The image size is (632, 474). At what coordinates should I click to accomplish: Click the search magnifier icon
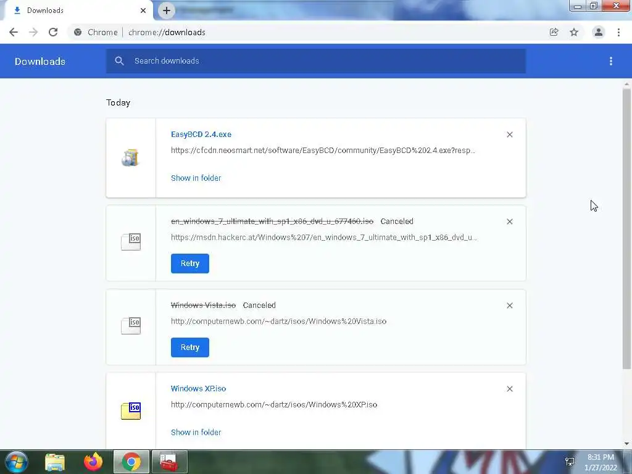pyautogui.click(x=119, y=61)
